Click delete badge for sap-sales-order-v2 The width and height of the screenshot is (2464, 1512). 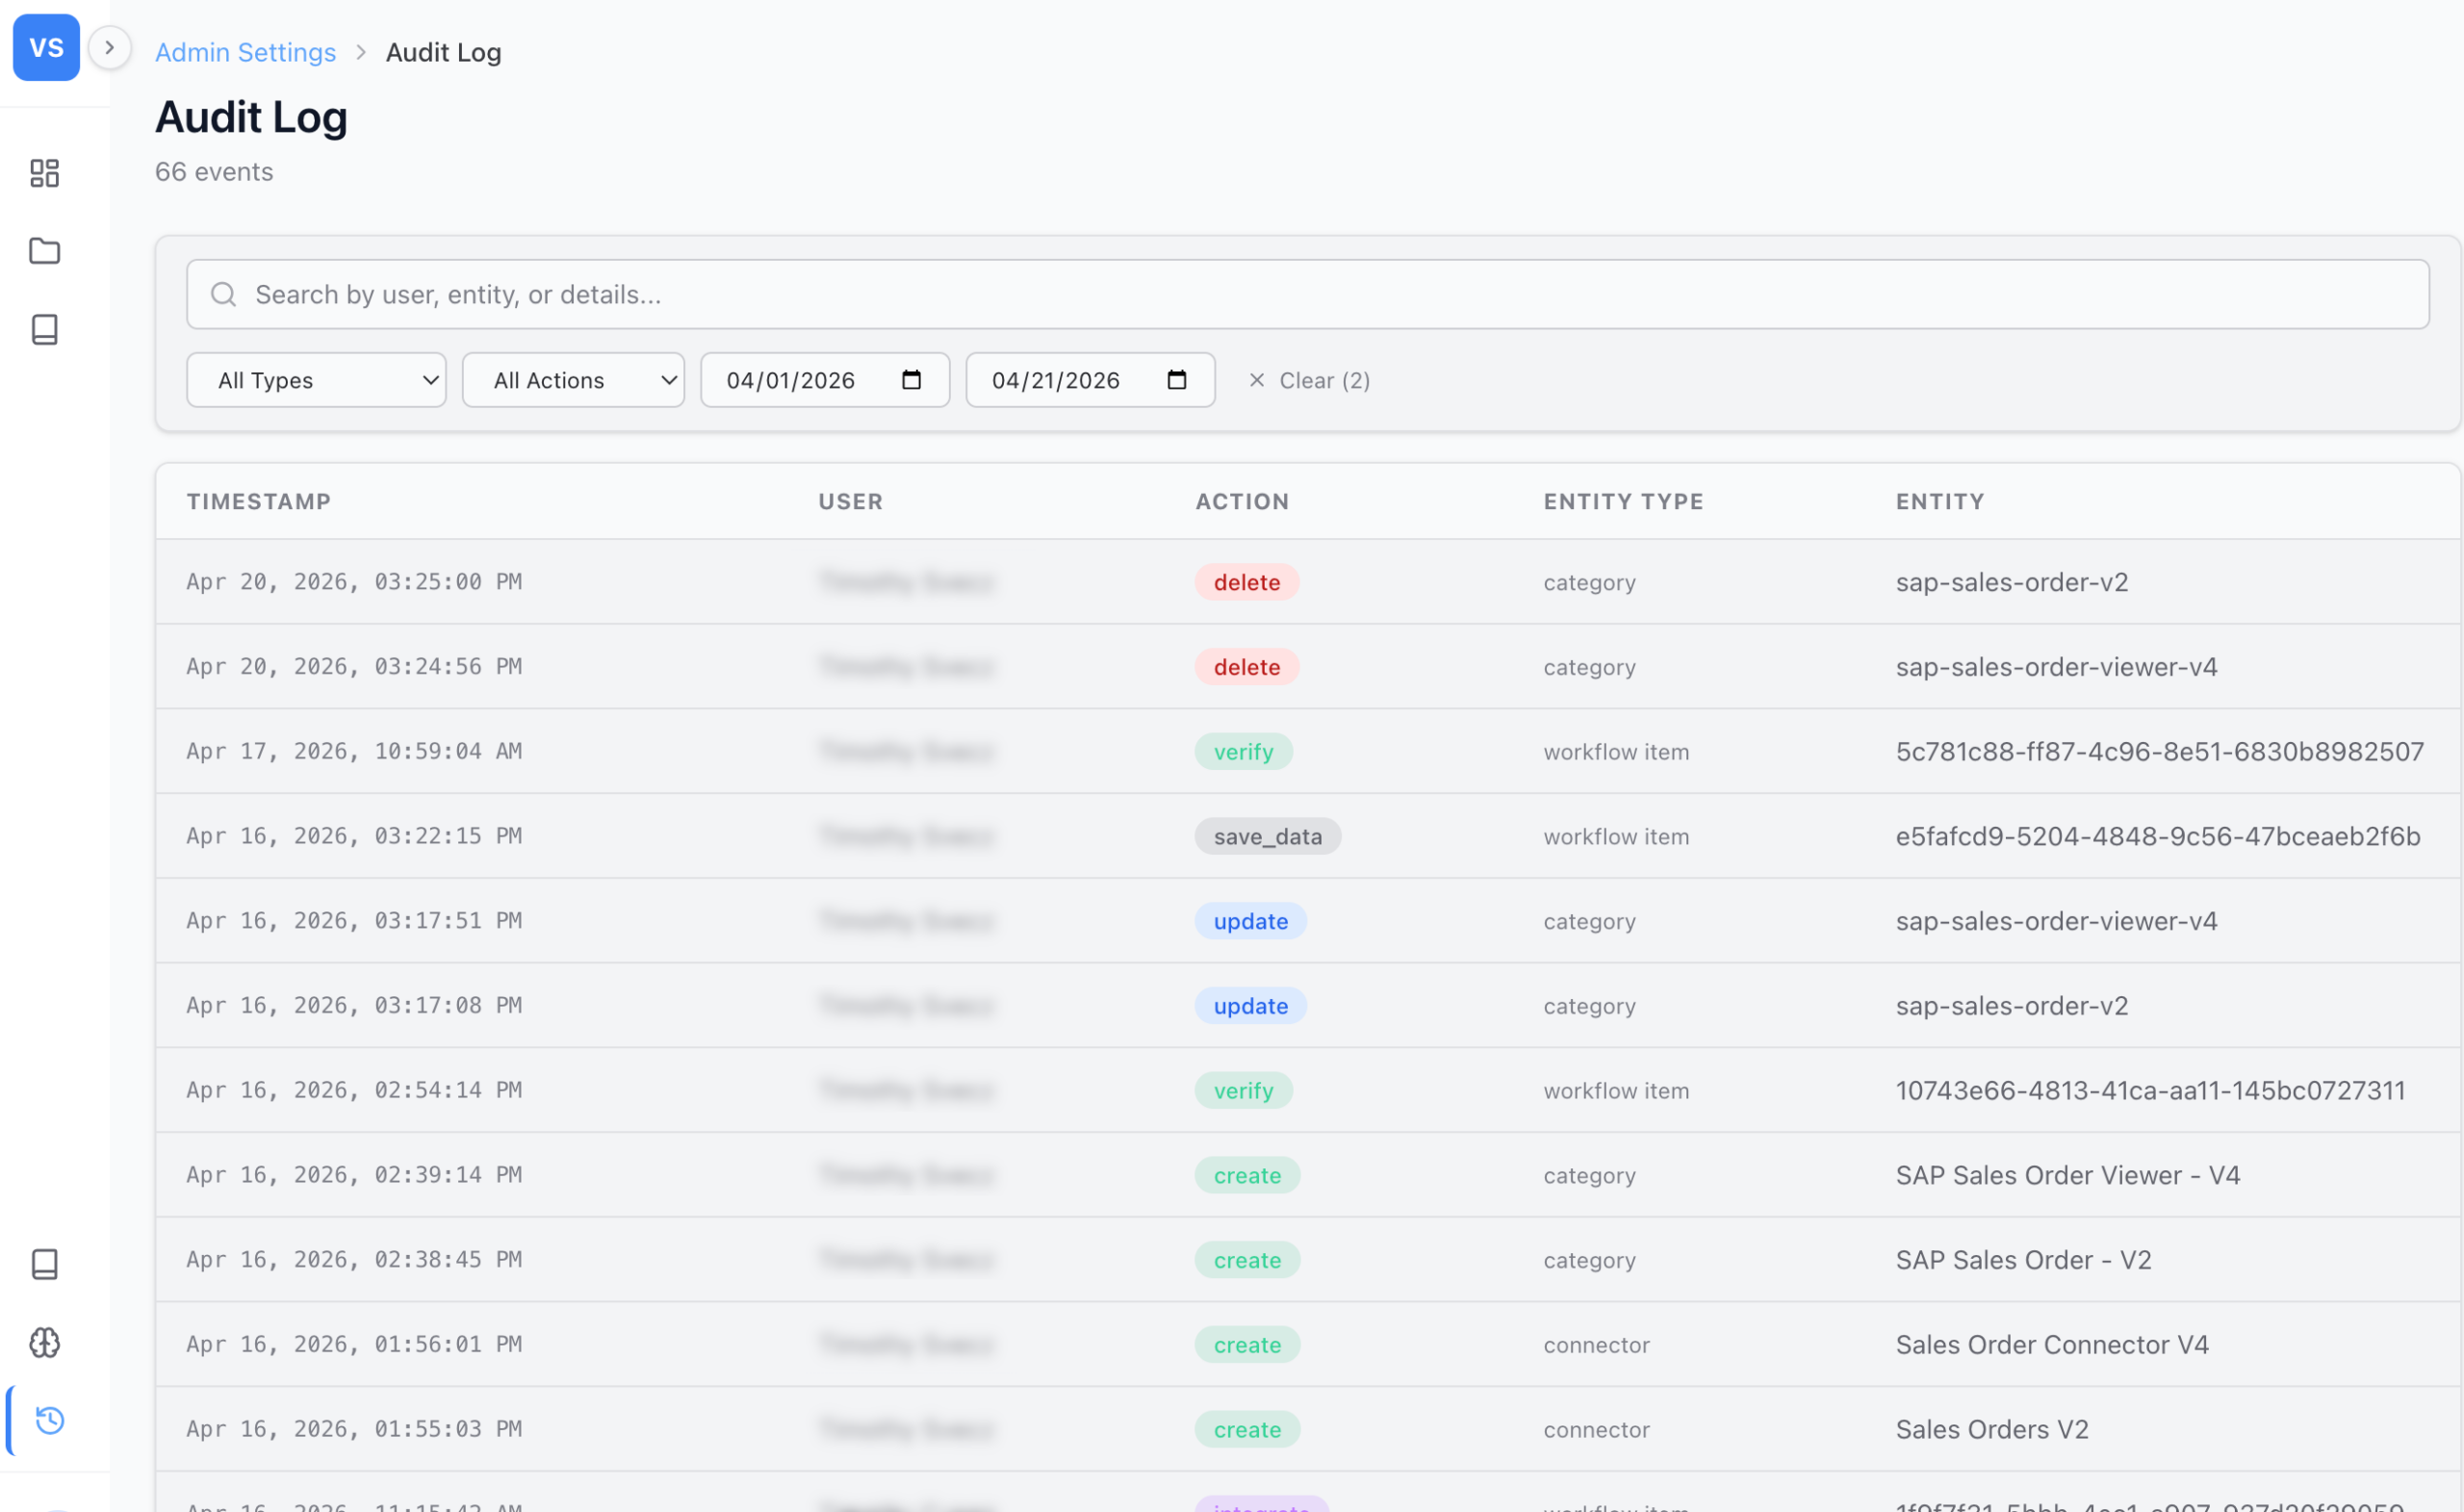[x=1246, y=582]
